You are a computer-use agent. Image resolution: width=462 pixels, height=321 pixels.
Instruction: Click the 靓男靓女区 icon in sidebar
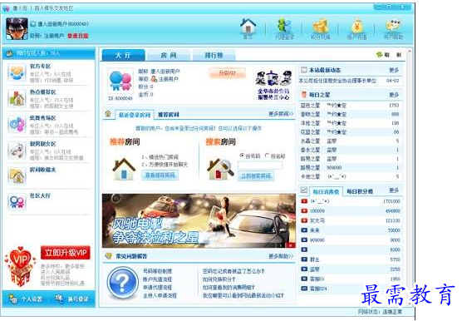pos(17,151)
